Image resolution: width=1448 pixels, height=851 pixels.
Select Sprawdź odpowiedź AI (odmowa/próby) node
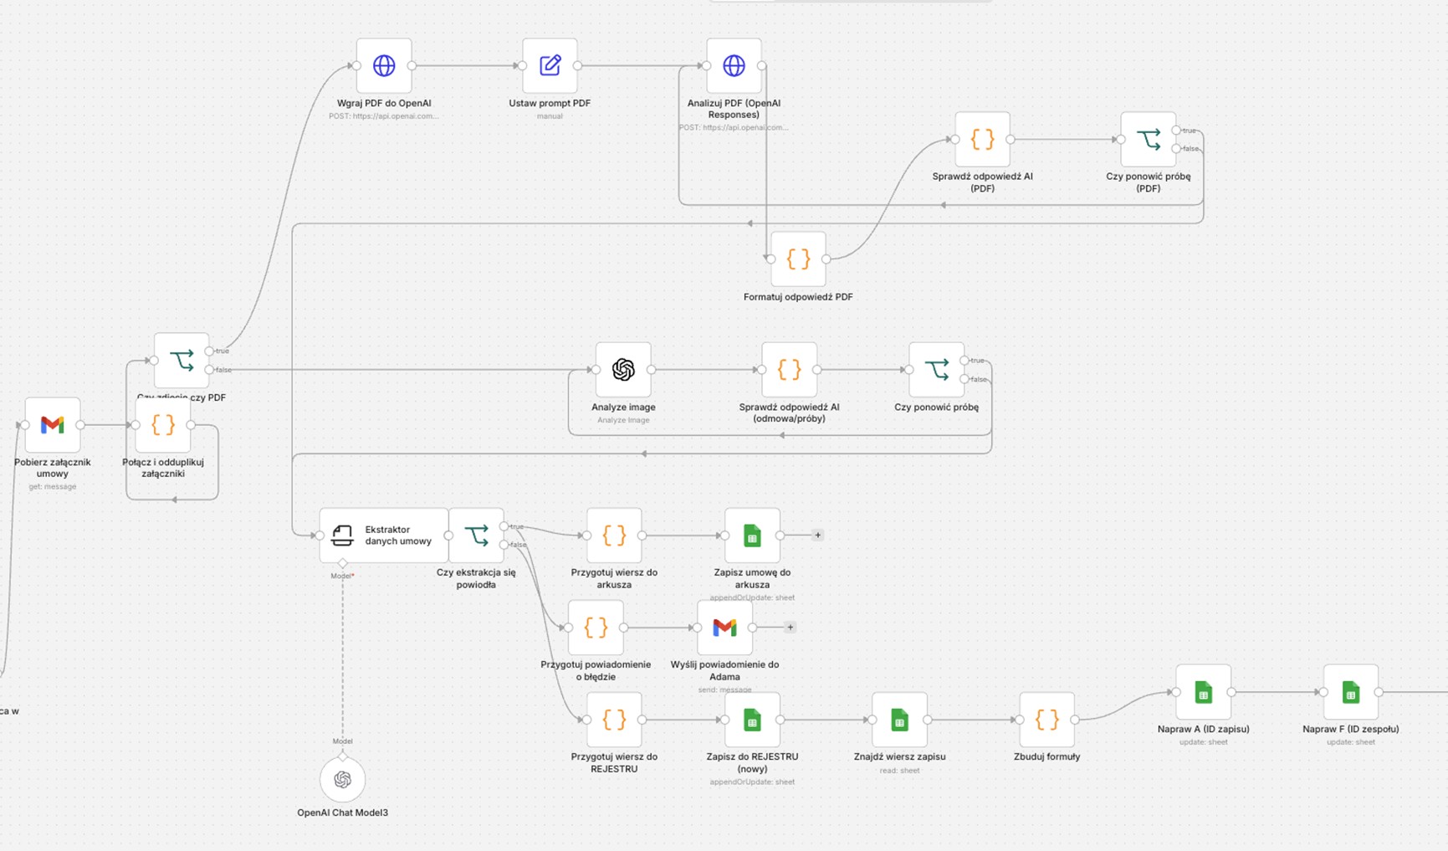click(789, 370)
